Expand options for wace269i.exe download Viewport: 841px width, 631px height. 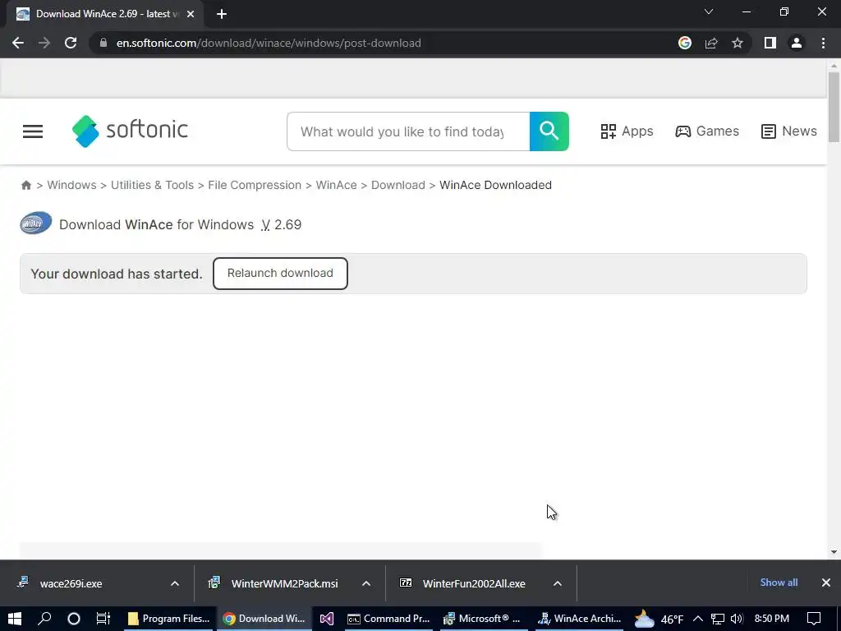[x=175, y=583]
